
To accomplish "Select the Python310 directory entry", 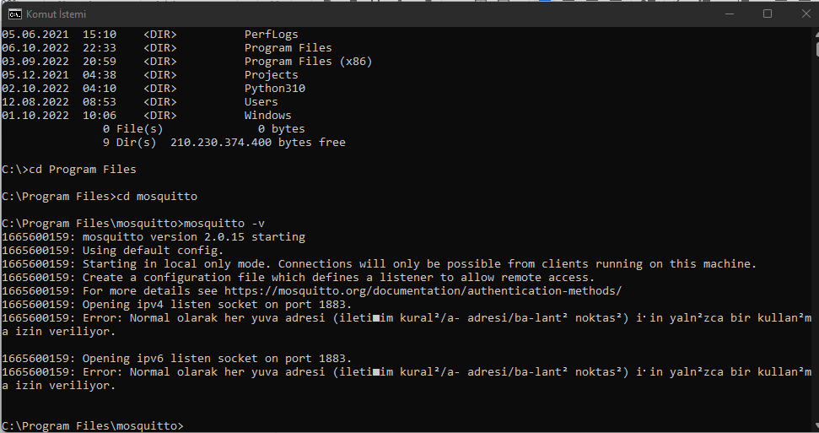I will click(275, 89).
